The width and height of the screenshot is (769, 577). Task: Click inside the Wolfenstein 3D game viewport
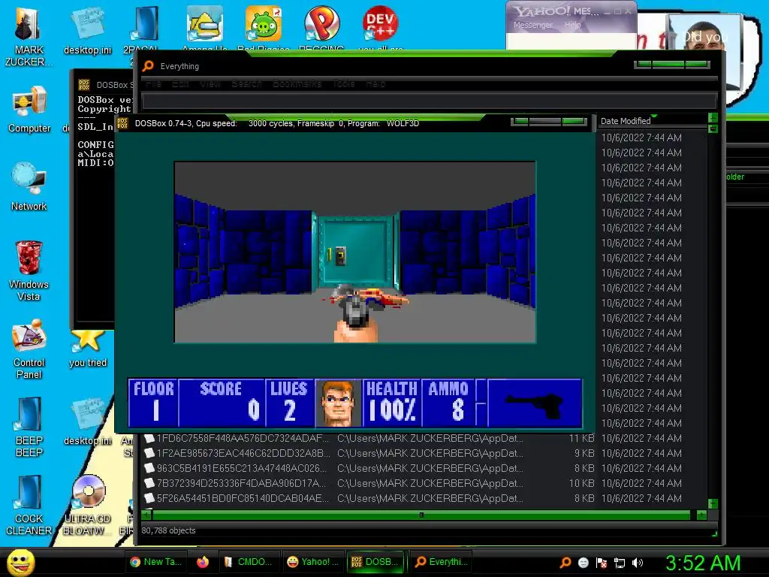[x=355, y=252]
